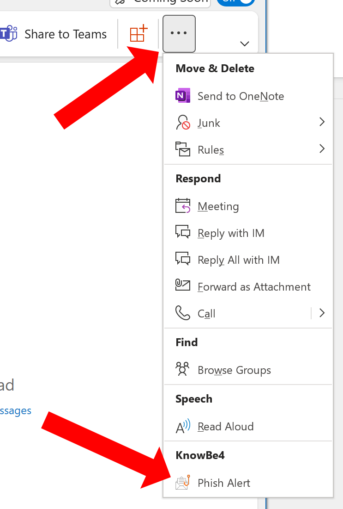The width and height of the screenshot is (343, 509).
Task: Click the Send to OneNote icon
Action: click(183, 95)
